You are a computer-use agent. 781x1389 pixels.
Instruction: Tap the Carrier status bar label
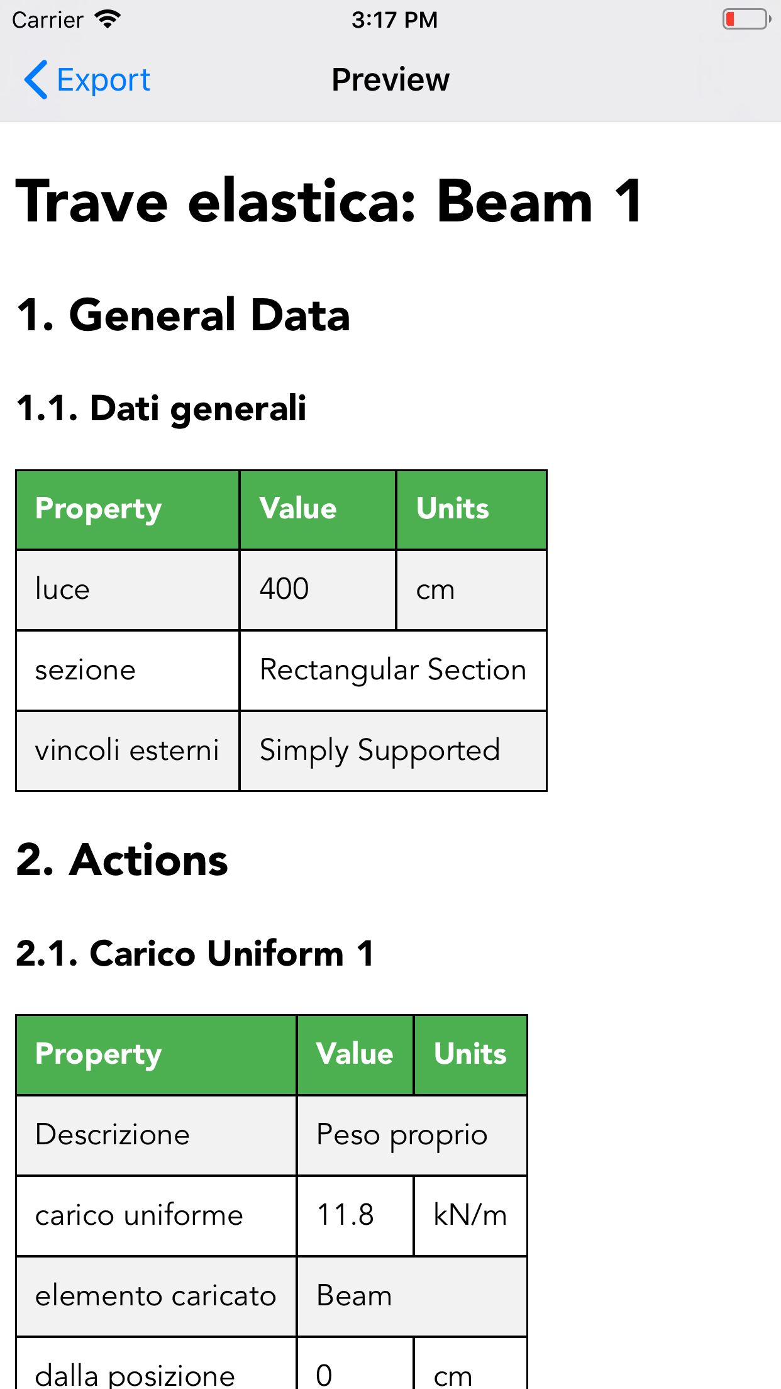48,20
